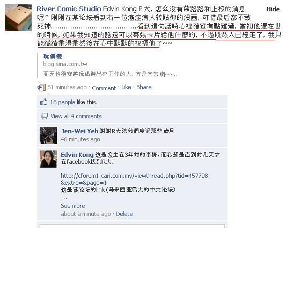Open the 51 minutes ago timestamp
Viewport: 293px width, 302px height.
click(67, 87)
